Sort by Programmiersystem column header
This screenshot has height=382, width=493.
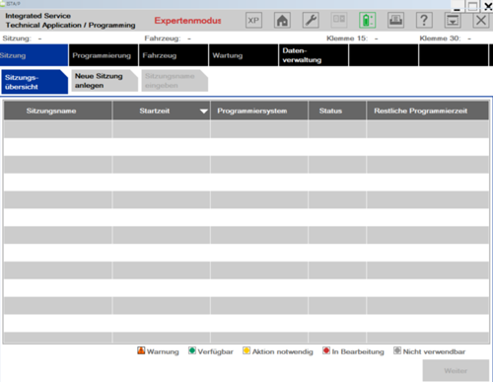click(x=259, y=111)
